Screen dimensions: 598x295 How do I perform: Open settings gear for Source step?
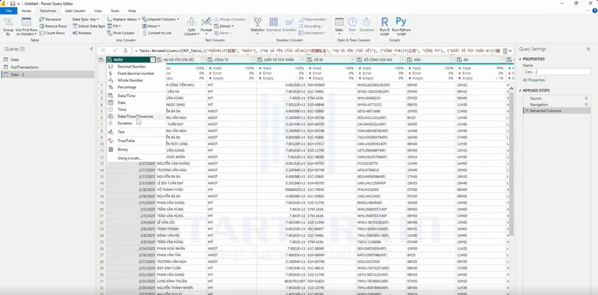point(586,98)
